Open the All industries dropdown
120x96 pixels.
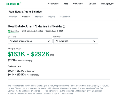point(76,41)
